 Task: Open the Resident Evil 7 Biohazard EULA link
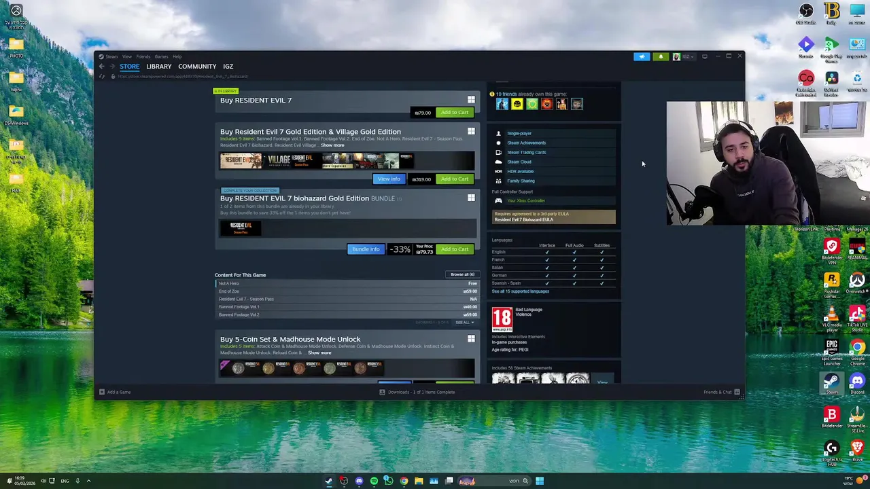[x=523, y=219]
